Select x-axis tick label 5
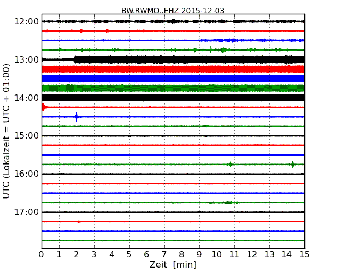Screen dimensions: 346x276 [x=129, y=255]
